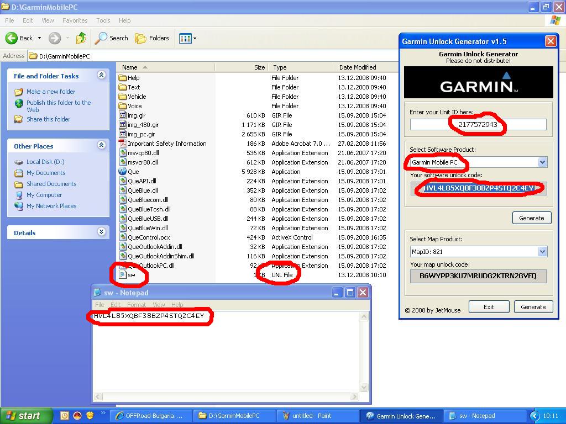Select the img_pc.gir file icon

[x=122, y=134]
